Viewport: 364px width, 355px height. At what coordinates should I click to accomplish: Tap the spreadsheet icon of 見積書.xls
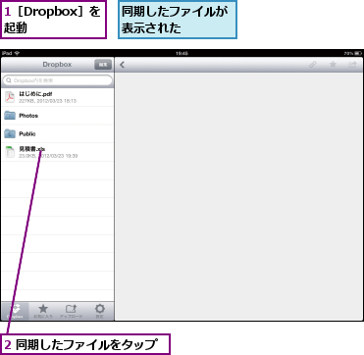point(10,152)
